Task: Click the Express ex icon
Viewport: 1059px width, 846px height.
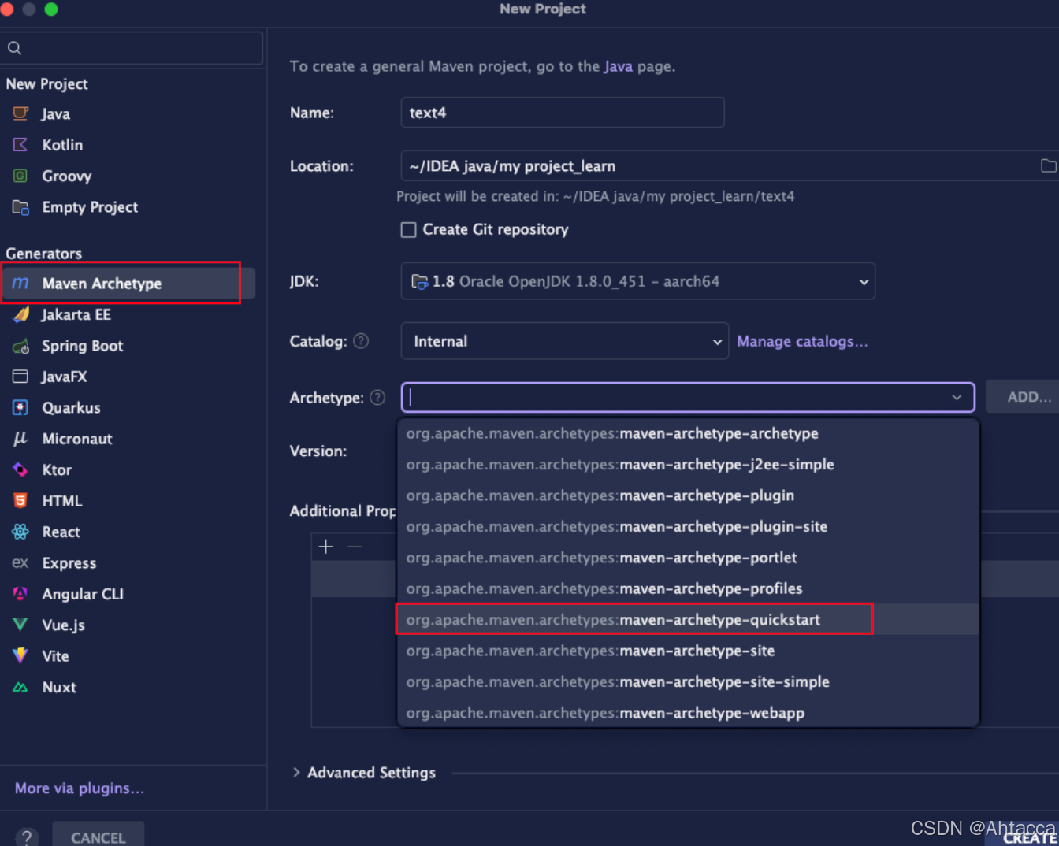Action: (20, 562)
